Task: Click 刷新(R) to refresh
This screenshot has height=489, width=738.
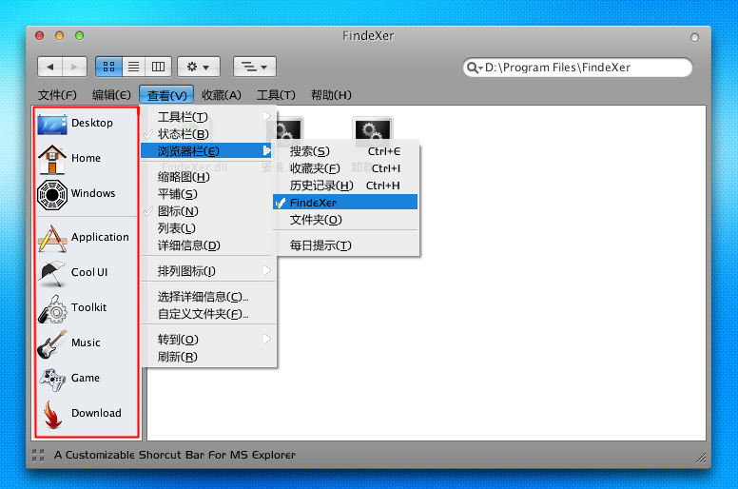Action: (x=178, y=357)
